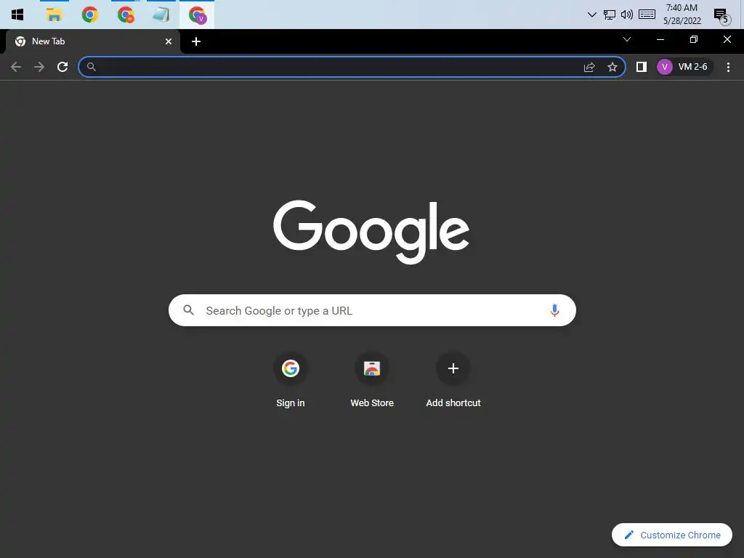This screenshot has width=744, height=558.
Task: Open the Notepad-like taskbar app
Action: tap(161, 15)
